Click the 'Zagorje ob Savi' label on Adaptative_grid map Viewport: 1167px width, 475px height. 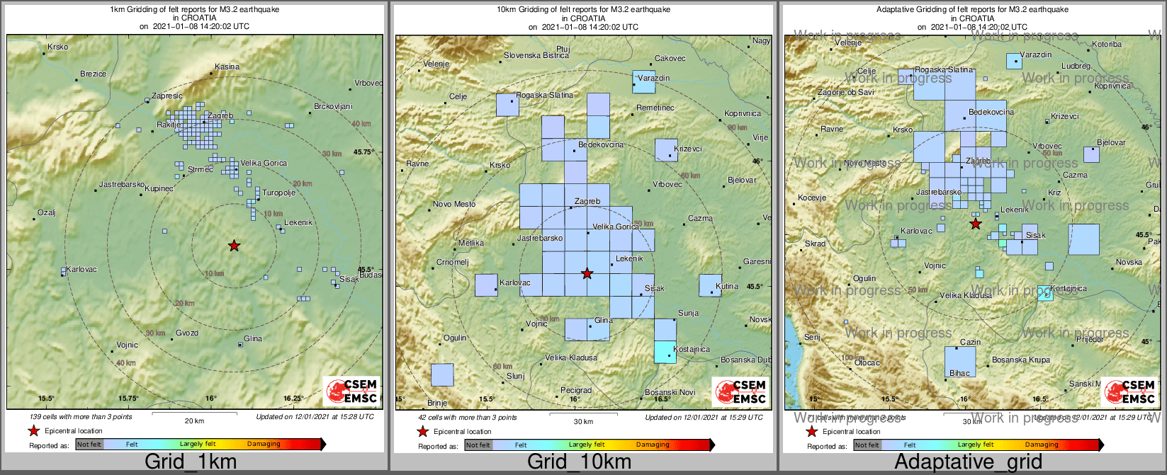point(846,92)
